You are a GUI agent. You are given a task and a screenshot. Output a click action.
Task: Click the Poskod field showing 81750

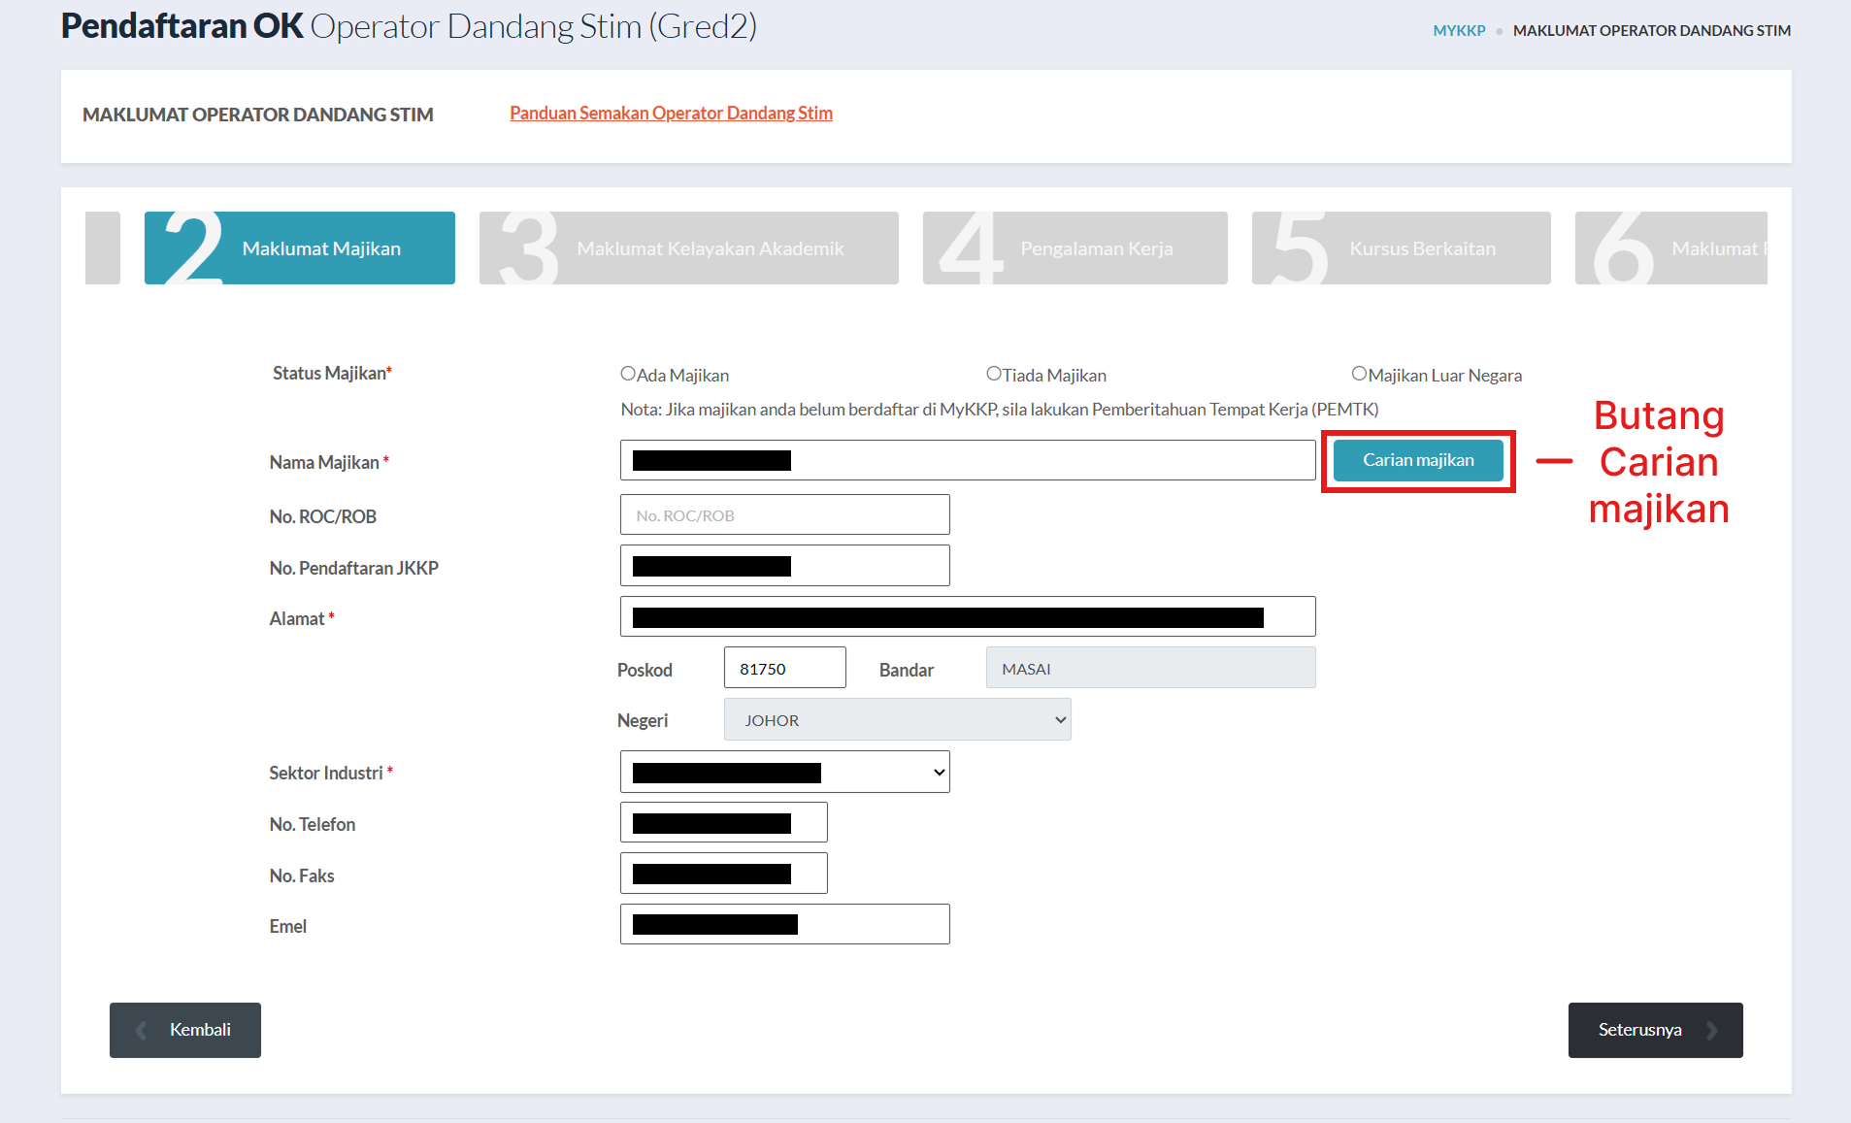click(x=784, y=669)
